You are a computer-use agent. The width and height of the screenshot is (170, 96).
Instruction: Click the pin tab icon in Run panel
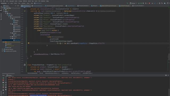click(3, 93)
